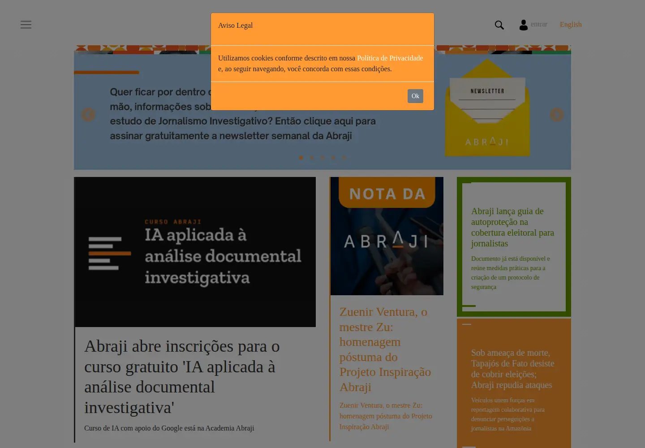Click the user profile icon
The image size is (645, 448).
(523, 25)
